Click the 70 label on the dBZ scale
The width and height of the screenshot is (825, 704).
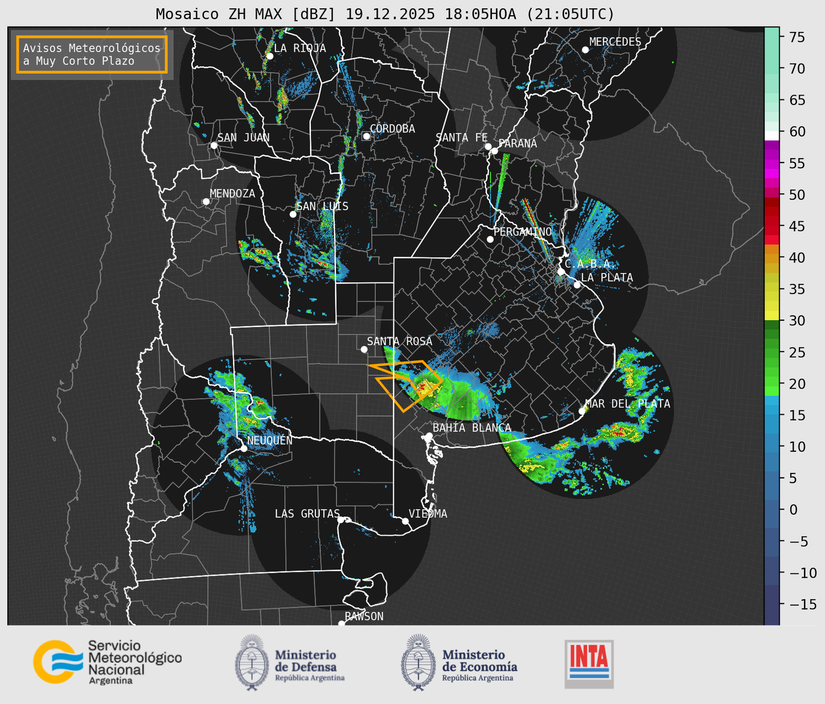797,69
